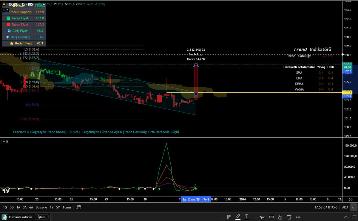The image size is (358, 221).
Task: Click the Hedef Fiyat value 70.3
Action: [39, 43]
